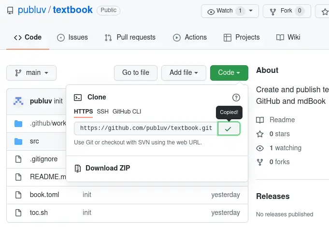Click the Actions play icon
329x227 pixels.
[x=177, y=38]
